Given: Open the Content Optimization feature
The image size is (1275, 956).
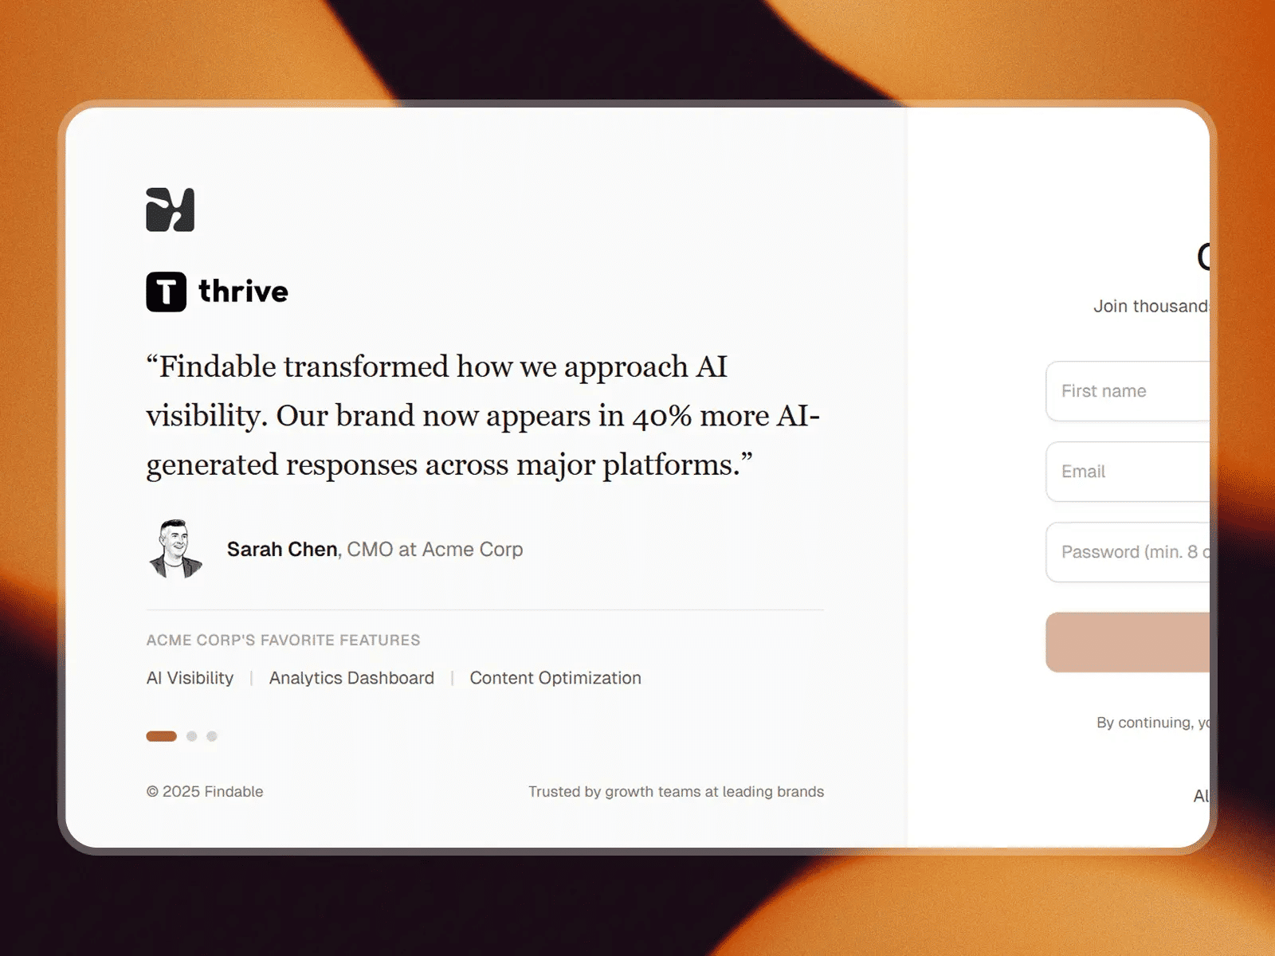Looking at the screenshot, I should [x=555, y=678].
